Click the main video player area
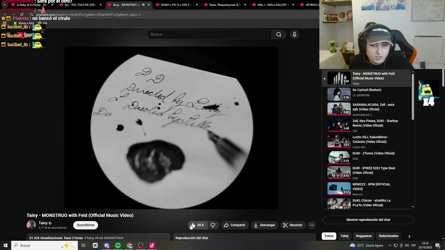 pyautogui.click(x=171, y=128)
